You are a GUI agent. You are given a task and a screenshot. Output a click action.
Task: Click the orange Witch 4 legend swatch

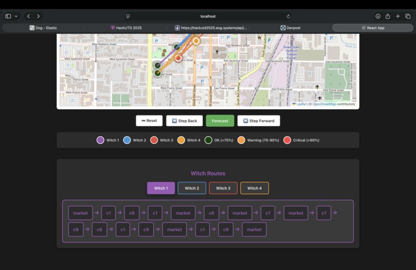[181, 140]
